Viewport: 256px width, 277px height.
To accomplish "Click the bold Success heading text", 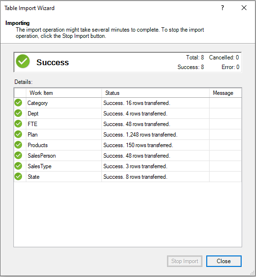I will click(x=53, y=62).
